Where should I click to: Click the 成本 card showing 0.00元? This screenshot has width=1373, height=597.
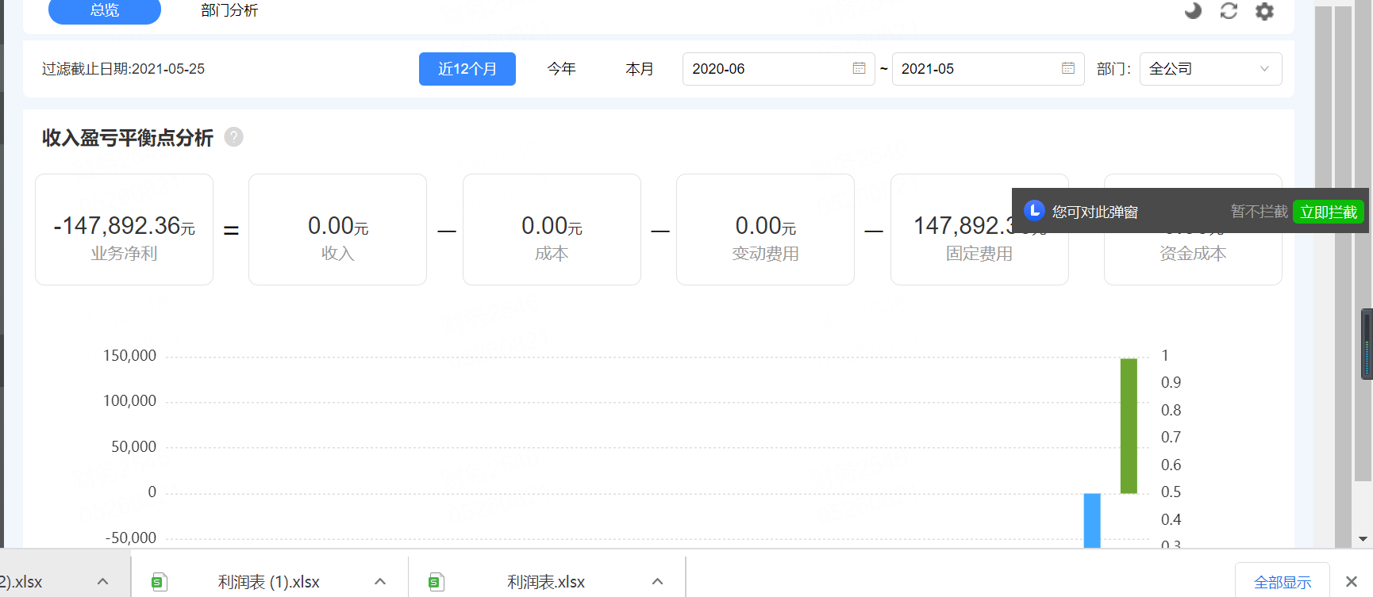pyautogui.click(x=552, y=229)
